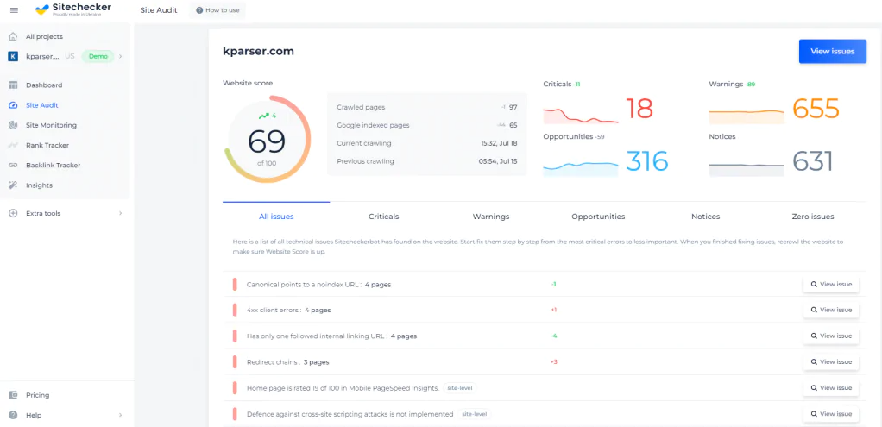Open Backlink Tracker link icon
The height and width of the screenshot is (427, 882).
coord(13,165)
